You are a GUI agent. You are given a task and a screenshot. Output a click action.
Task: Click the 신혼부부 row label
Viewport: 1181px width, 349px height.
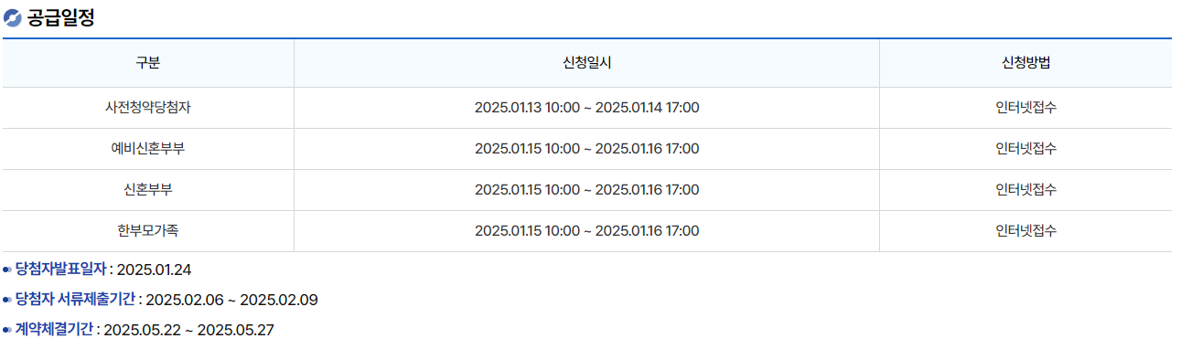pyautogui.click(x=148, y=190)
